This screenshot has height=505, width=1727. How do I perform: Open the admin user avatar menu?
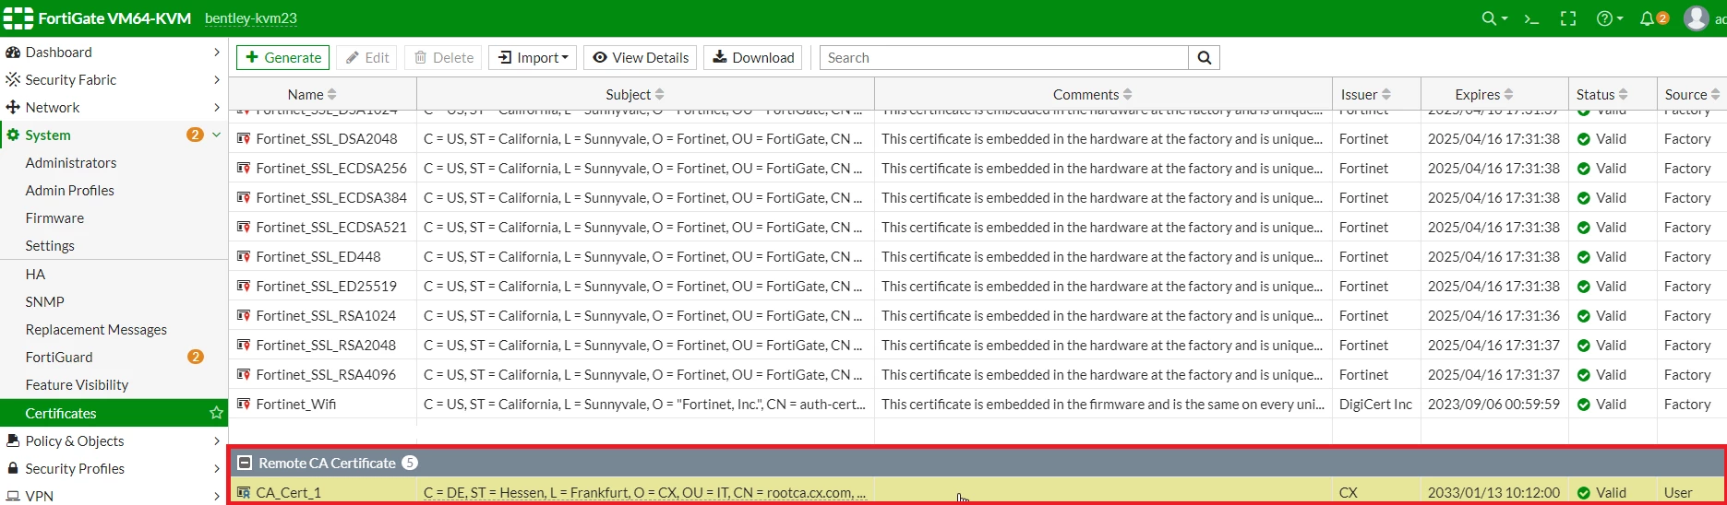(x=1697, y=18)
